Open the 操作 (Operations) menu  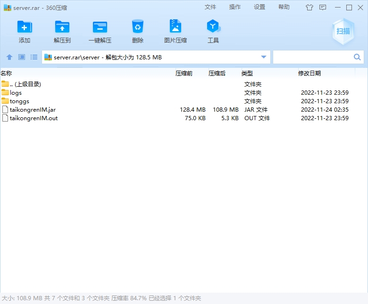(235, 7)
